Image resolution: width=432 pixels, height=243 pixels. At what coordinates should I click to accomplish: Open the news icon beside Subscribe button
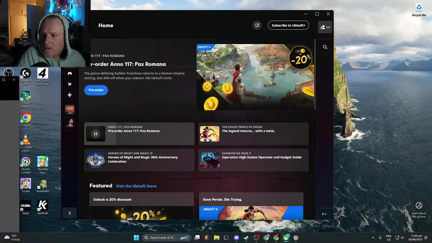tap(257, 25)
